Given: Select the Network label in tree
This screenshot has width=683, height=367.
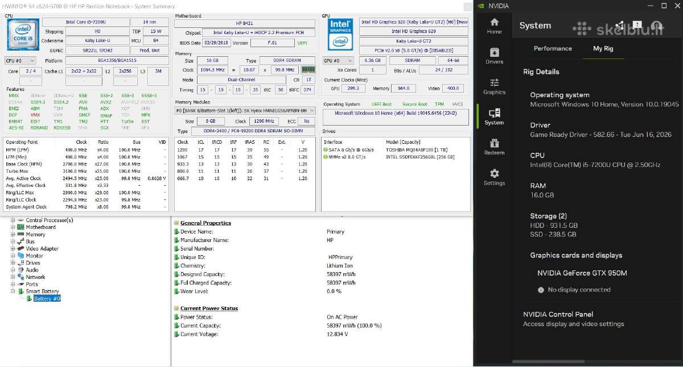Looking at the screenshot, I should 35,277.
